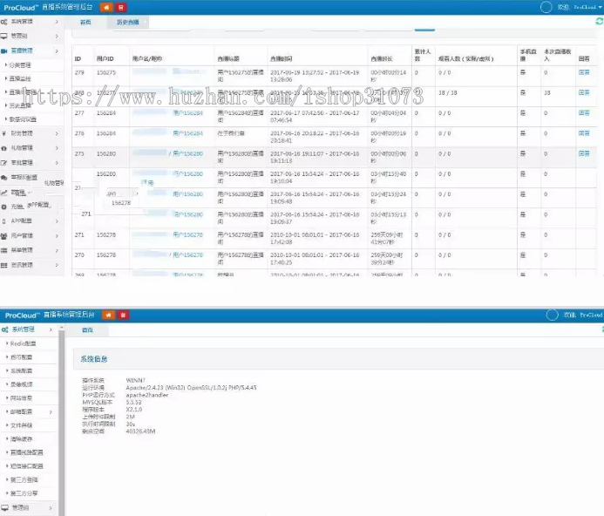
Task: Click the camera icon for 直播管理
Action: tap(5, 51)
